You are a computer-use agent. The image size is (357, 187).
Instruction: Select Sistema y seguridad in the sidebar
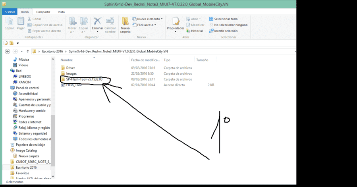point(30,133)
